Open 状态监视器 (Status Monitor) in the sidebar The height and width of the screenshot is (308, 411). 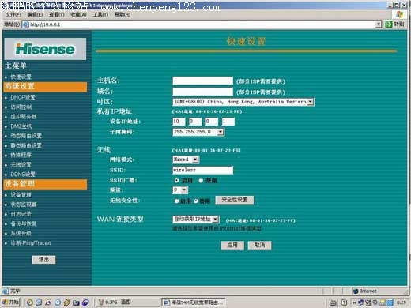[x=24, y=205]
